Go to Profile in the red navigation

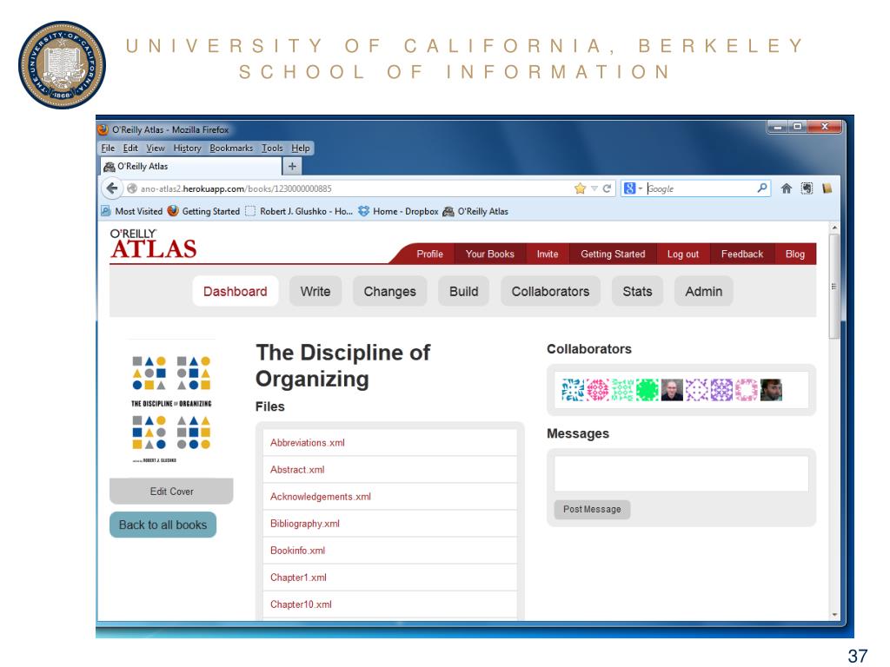click(x=429, y=254)
